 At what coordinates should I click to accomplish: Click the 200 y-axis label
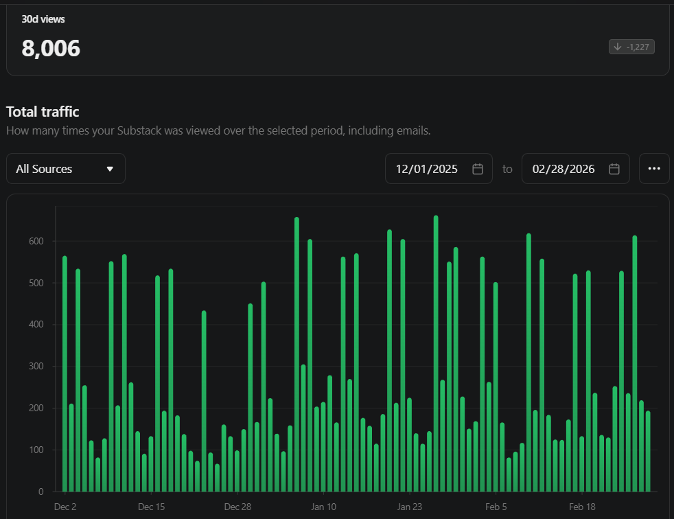coord(36,408)
